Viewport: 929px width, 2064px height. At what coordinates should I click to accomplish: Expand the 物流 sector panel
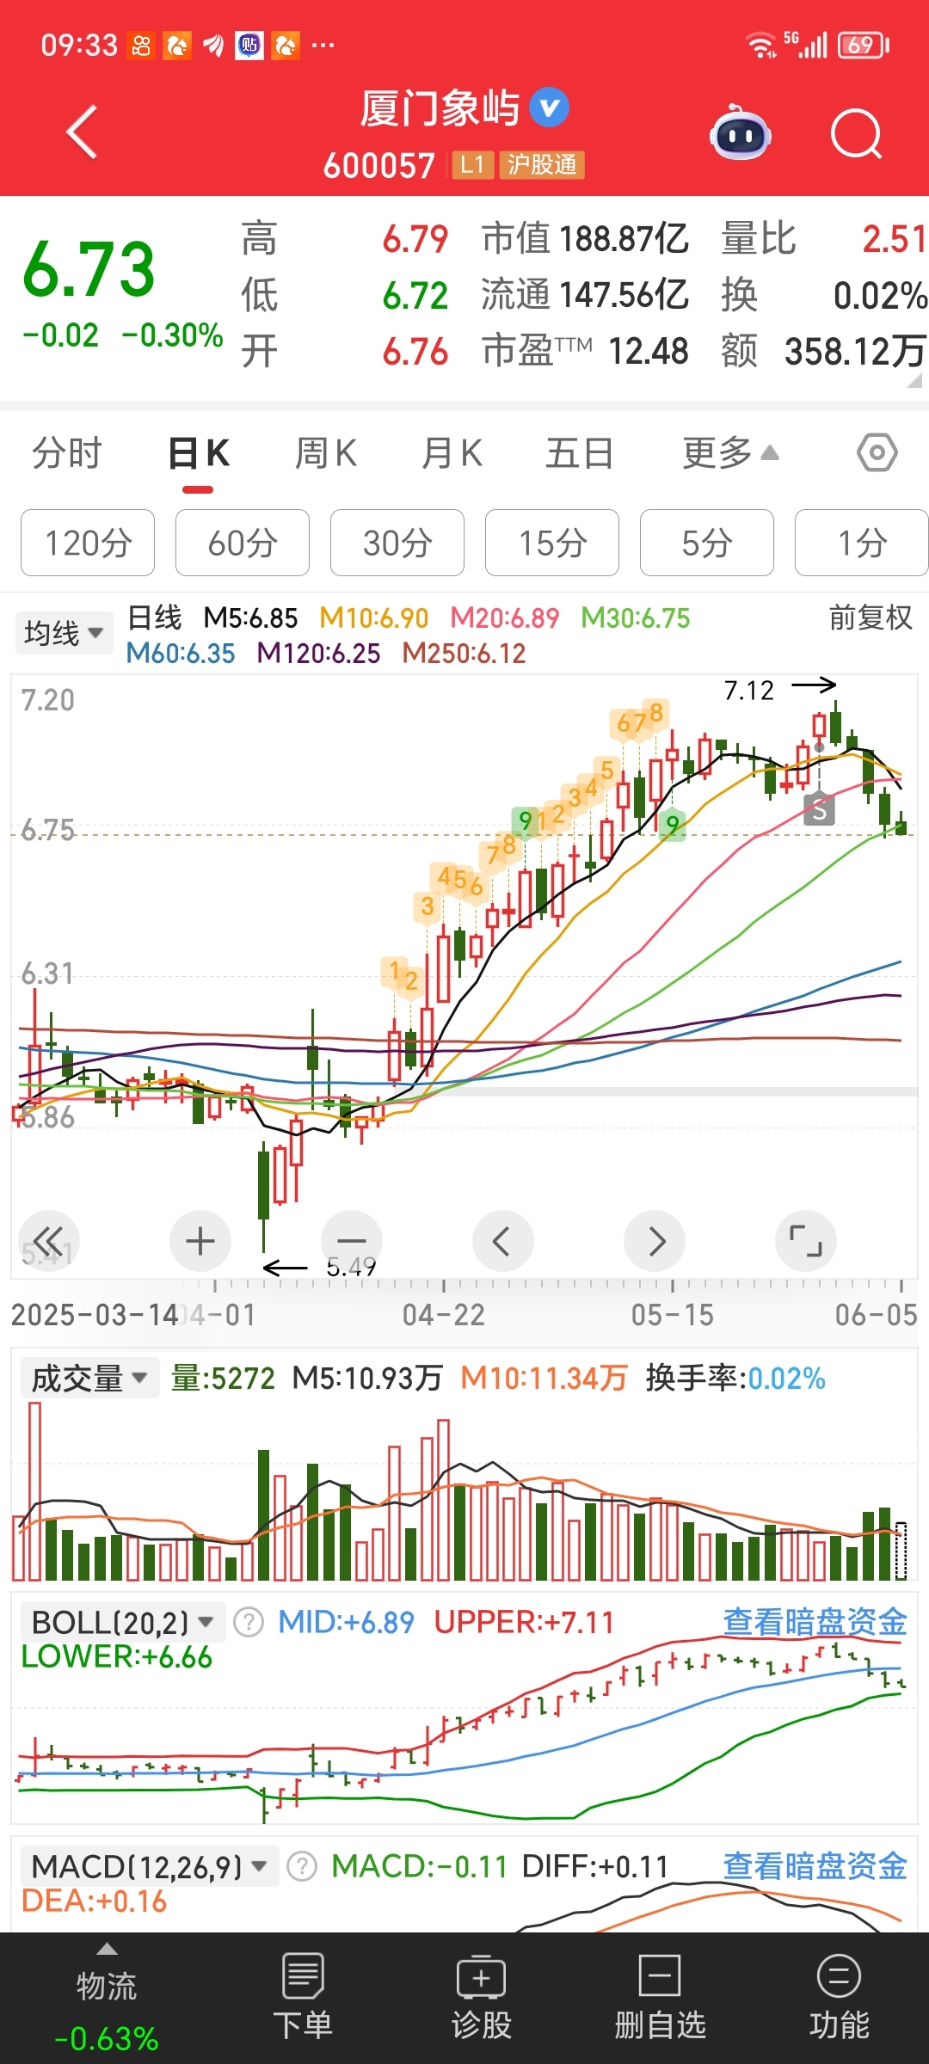107,1987
